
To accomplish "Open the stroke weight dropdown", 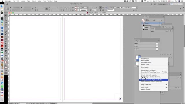I will [87, 8].
